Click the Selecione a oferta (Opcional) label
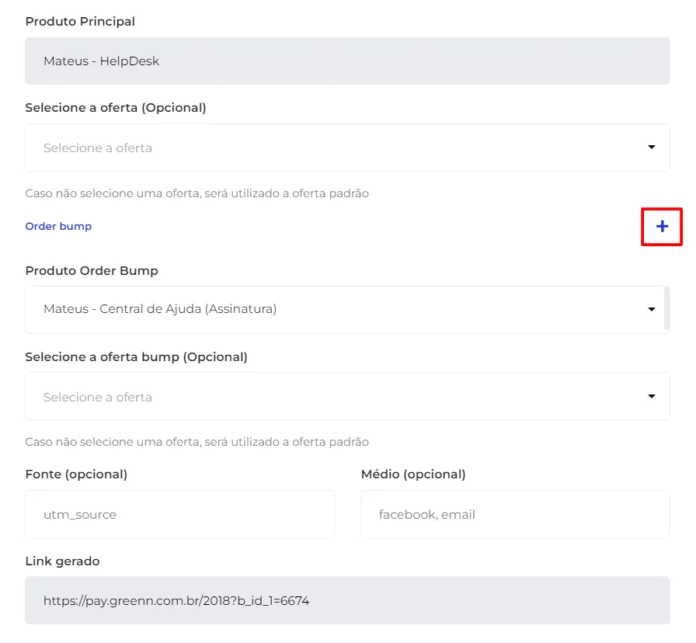The height and width of the screenshot is (643, 696). 116,108
